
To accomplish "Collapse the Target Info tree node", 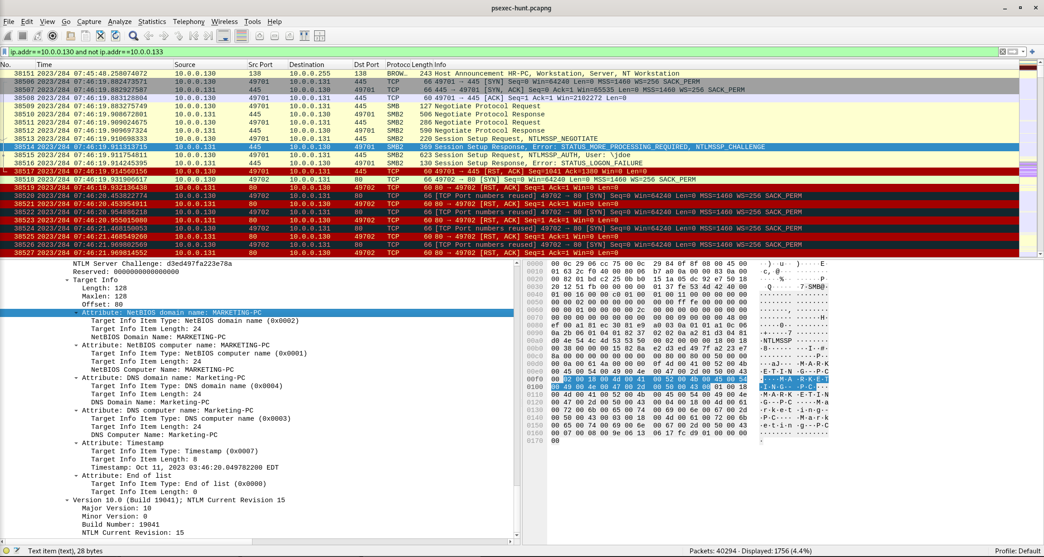I will [67, 280].
